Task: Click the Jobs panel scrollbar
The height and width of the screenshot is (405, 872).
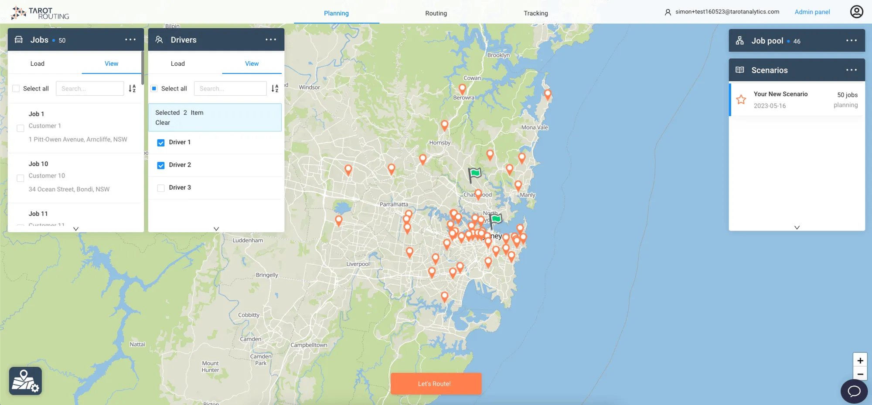Action: click(143, 68)
